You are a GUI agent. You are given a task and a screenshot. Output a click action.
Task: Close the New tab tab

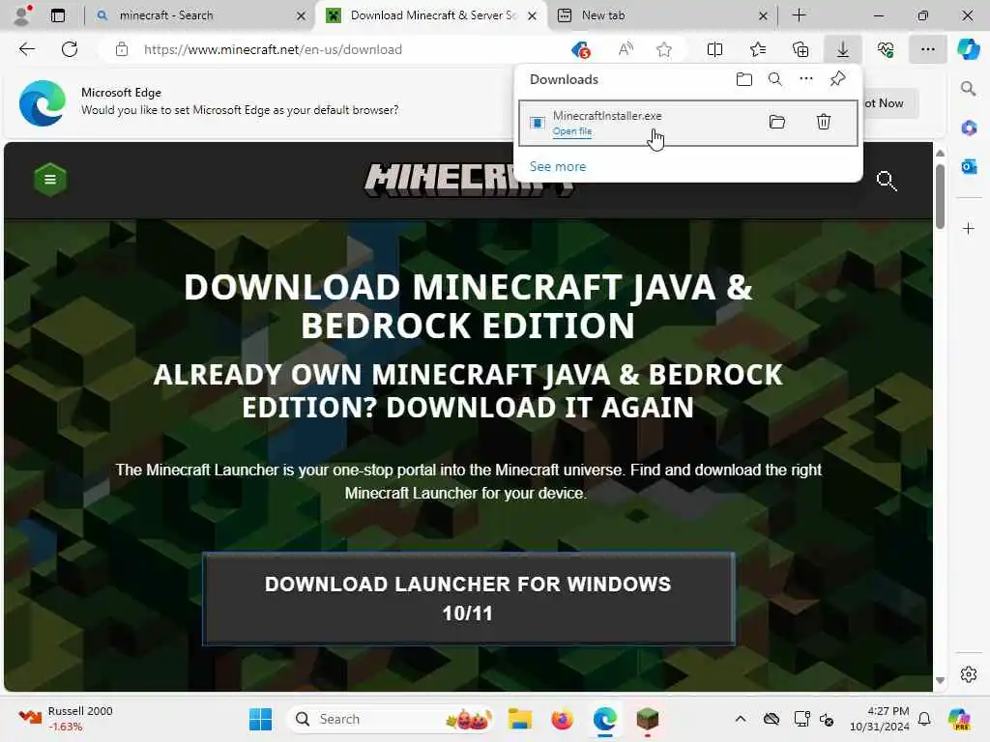pos(763,15)
